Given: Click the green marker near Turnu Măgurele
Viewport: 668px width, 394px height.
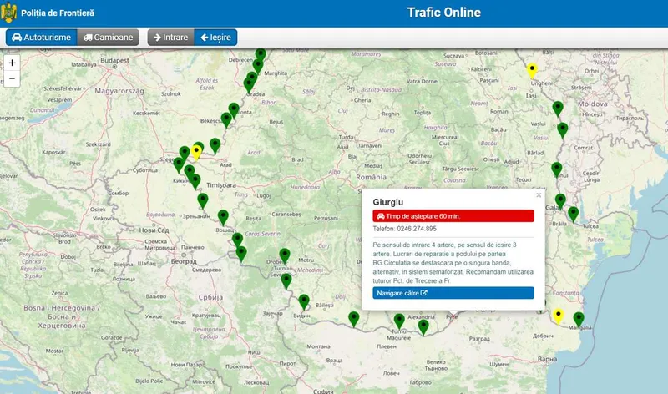Looking at the screenshot, I should point(399,321).
